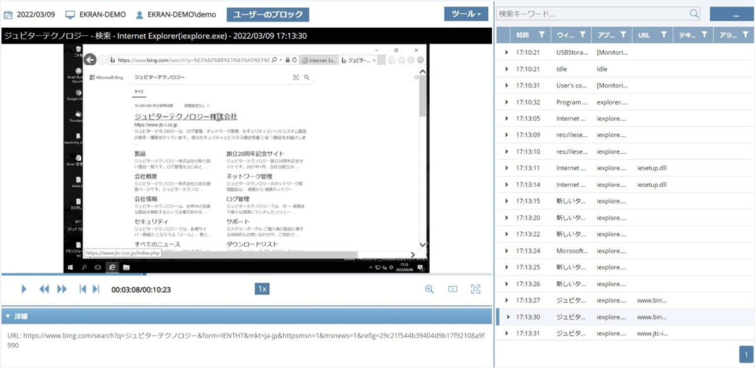Click the fast-forward double-arrow button

[62, 289]
